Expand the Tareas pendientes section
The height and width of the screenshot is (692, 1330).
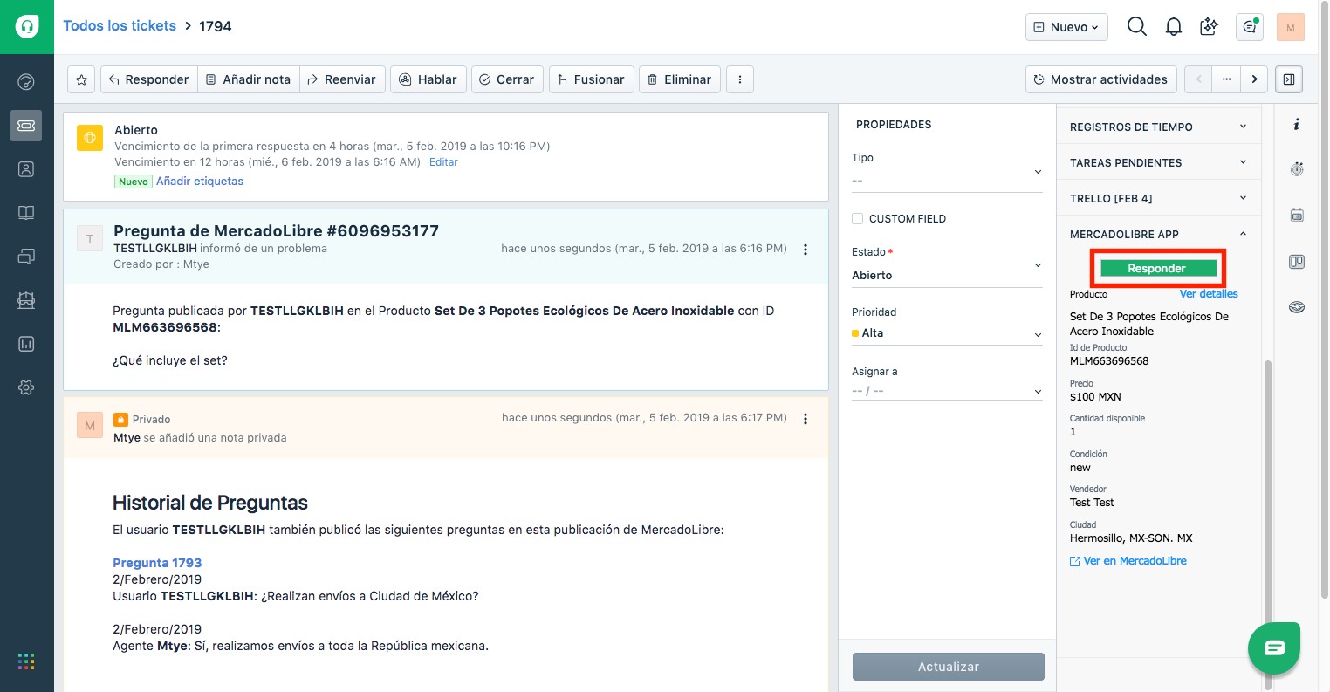click(1159, 162)
